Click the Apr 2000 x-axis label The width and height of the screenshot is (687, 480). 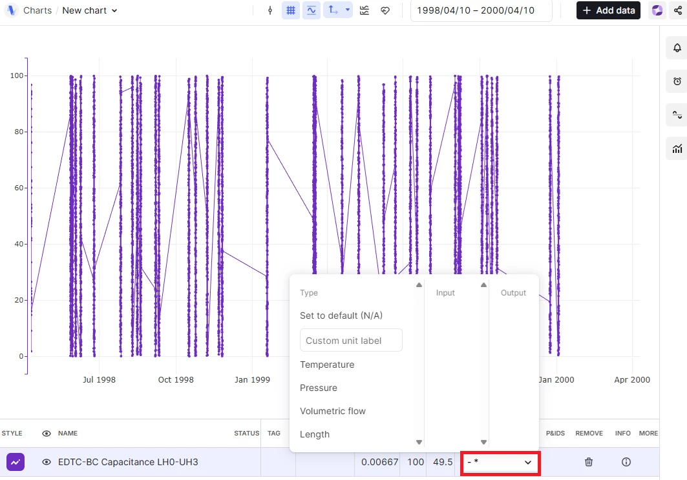click(632, 380)
